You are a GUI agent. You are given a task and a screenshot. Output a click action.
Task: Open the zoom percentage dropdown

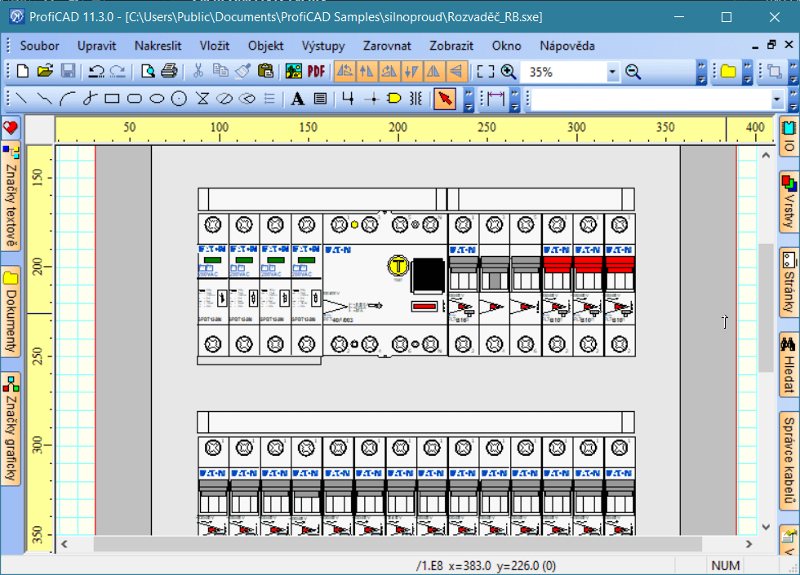612,72
